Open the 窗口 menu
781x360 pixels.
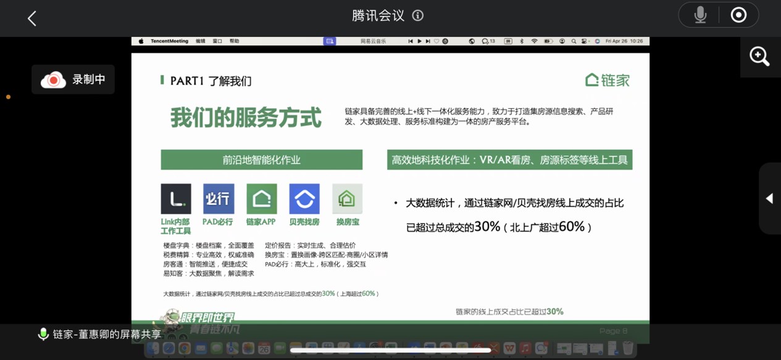pyautogui.click(x=217, y=41)
